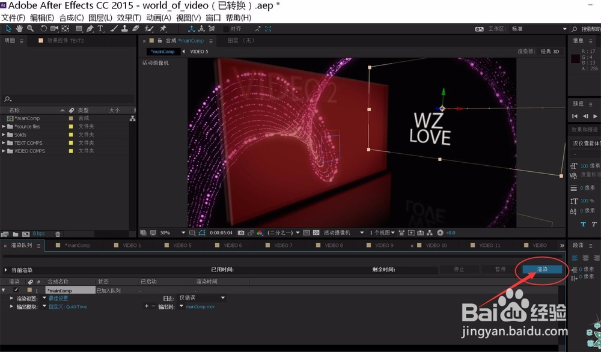Reset exposure icon in viewer footer
Viewport: 601px width, 352px height.
440,232
